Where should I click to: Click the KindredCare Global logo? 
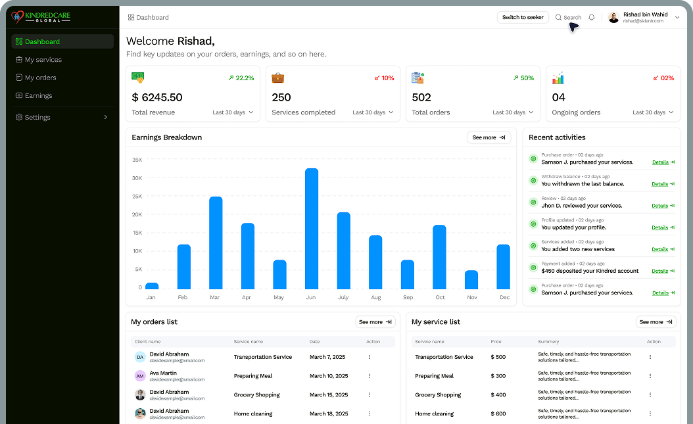(41, 17)
